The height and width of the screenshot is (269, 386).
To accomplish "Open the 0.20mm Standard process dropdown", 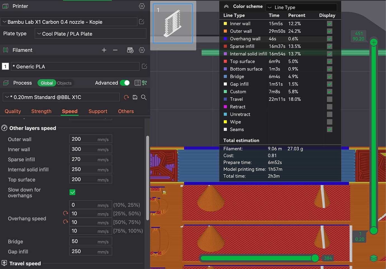I will [61, 97].
